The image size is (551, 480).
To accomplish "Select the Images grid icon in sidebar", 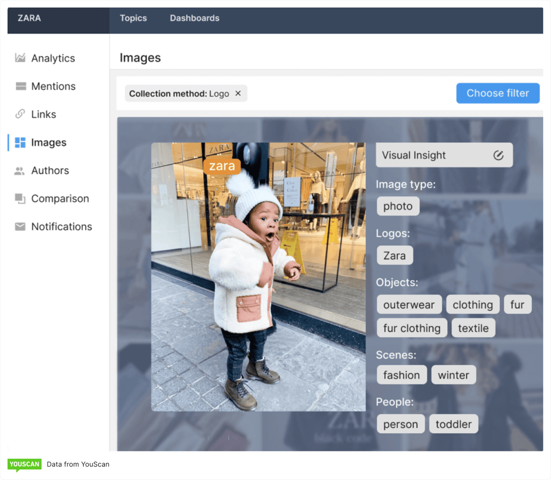I will pyautogui.click(x=20, y=142).
